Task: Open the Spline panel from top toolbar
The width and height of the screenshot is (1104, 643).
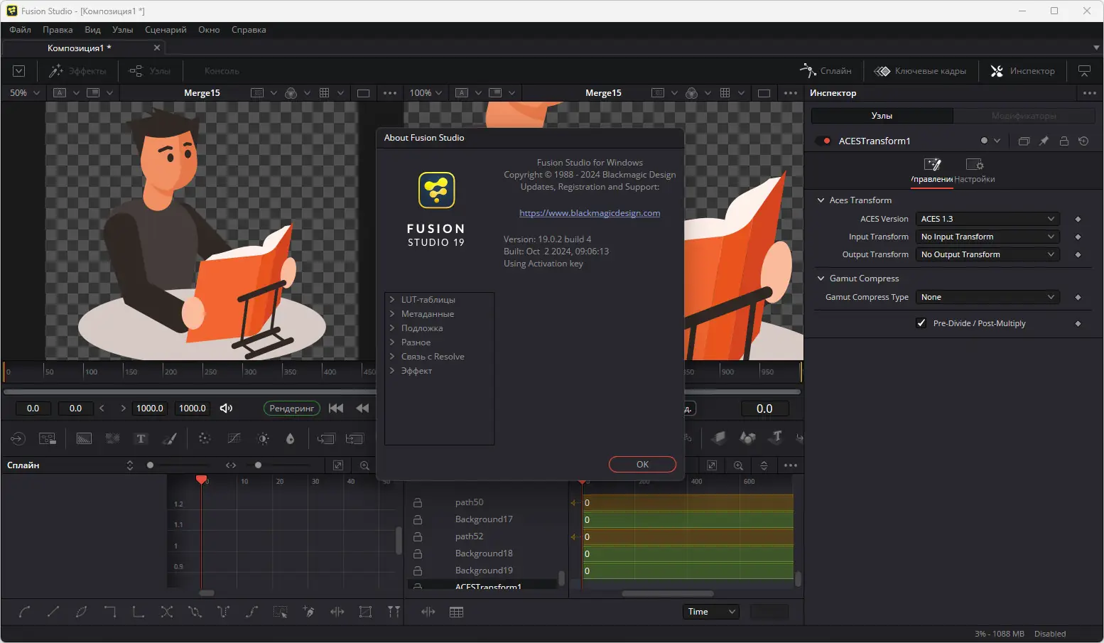Action: pos(826,71)
